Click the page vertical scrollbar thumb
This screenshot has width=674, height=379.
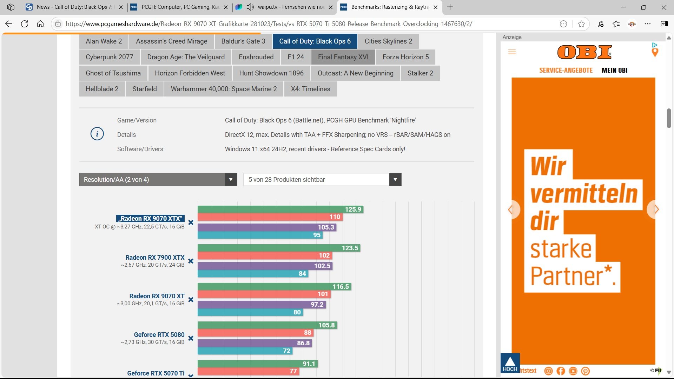coord(669,118)
